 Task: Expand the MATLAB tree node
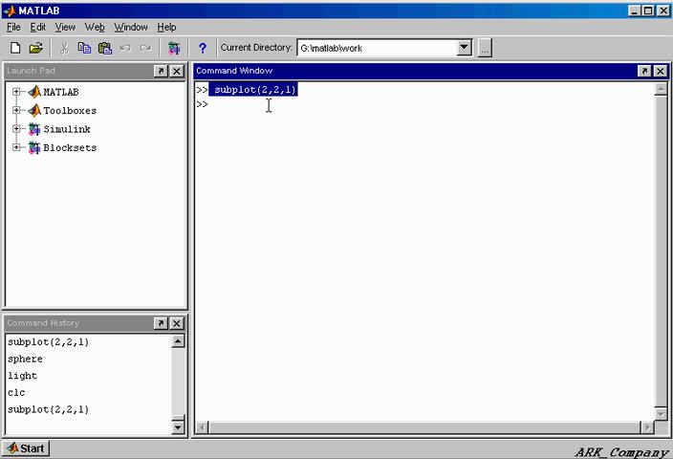(16, 92)
